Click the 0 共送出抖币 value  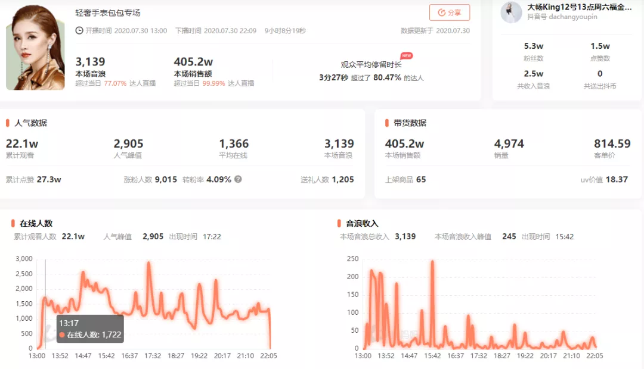600,74
